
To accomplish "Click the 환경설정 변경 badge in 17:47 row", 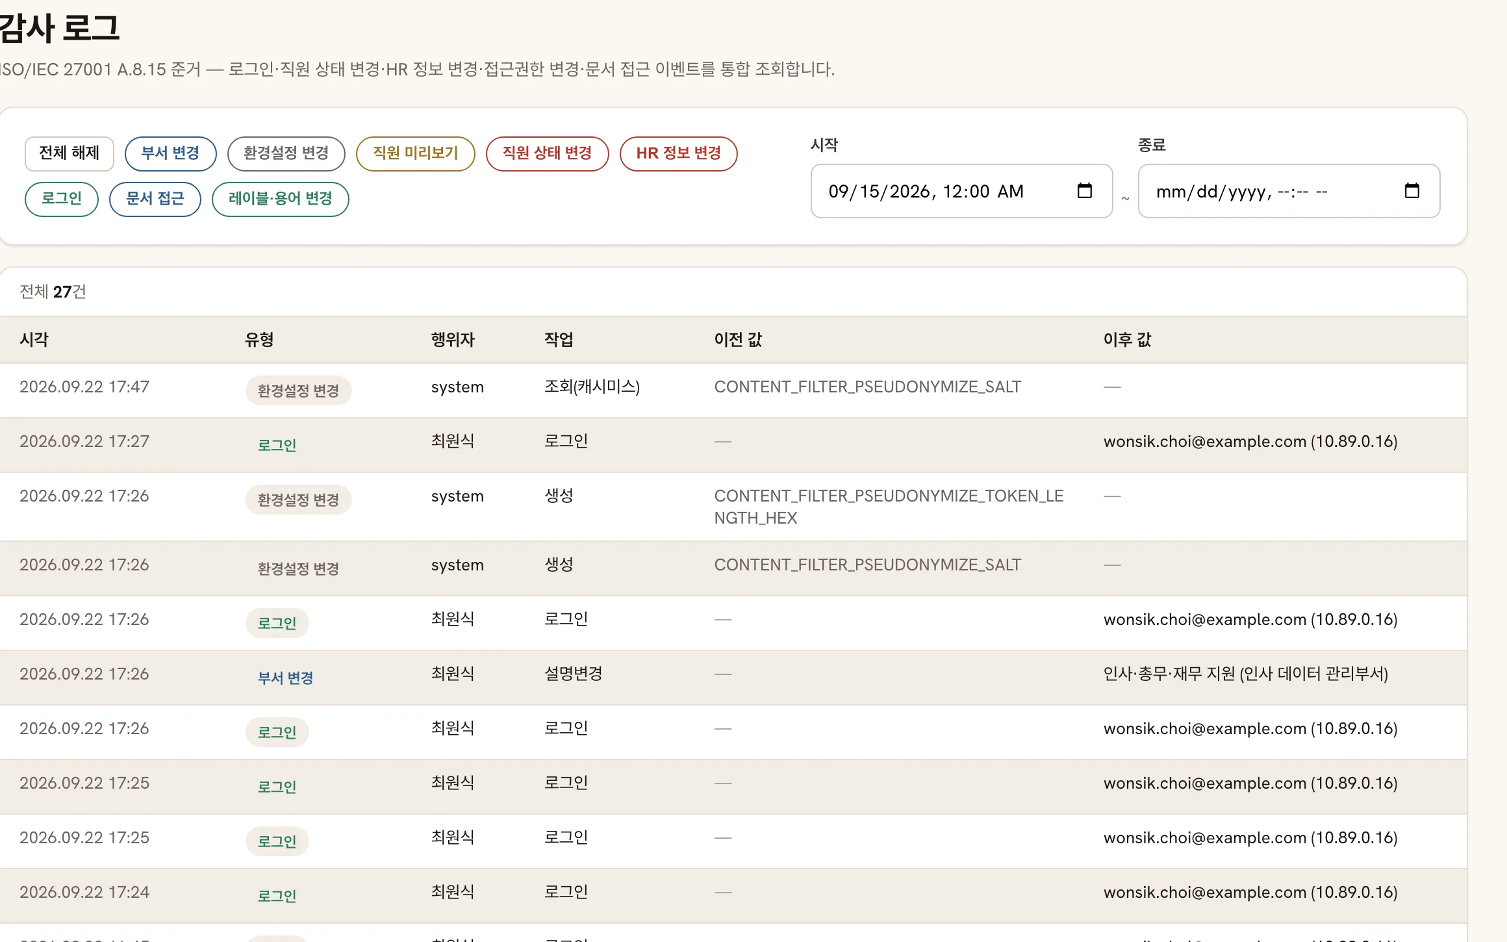I will coord(298,390).
